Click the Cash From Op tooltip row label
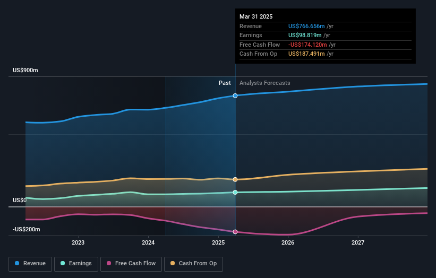 click(x=258, y=54)
